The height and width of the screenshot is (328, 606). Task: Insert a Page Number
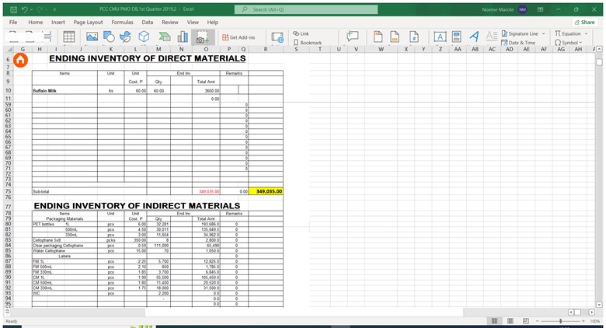414,37
